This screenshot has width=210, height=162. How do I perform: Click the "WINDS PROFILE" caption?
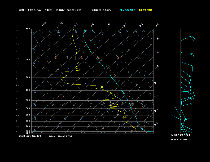coord(181,135)
